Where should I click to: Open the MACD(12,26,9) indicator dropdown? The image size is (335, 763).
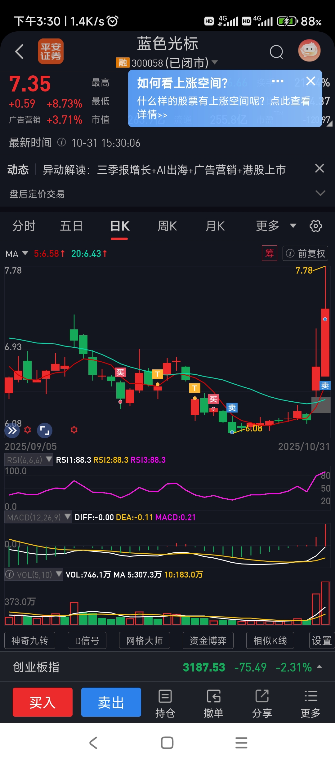38,517
